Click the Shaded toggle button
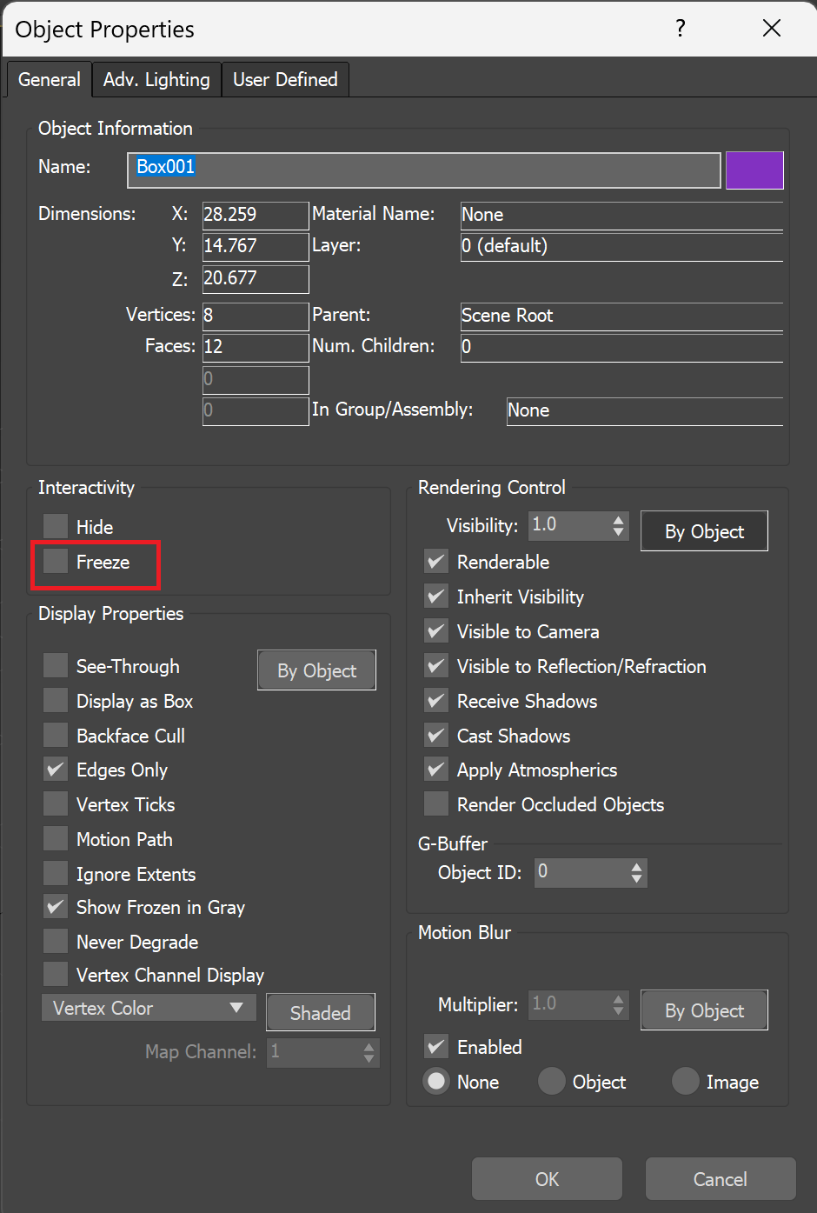Screen dimensions: 817x1213 320,1013
